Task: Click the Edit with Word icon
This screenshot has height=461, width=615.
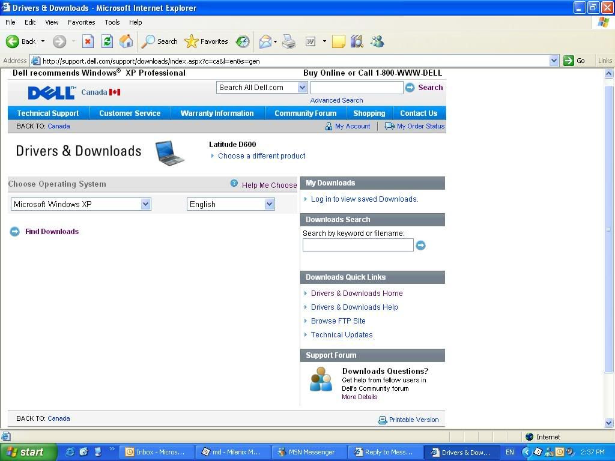Action: click(x=311, y=41)
